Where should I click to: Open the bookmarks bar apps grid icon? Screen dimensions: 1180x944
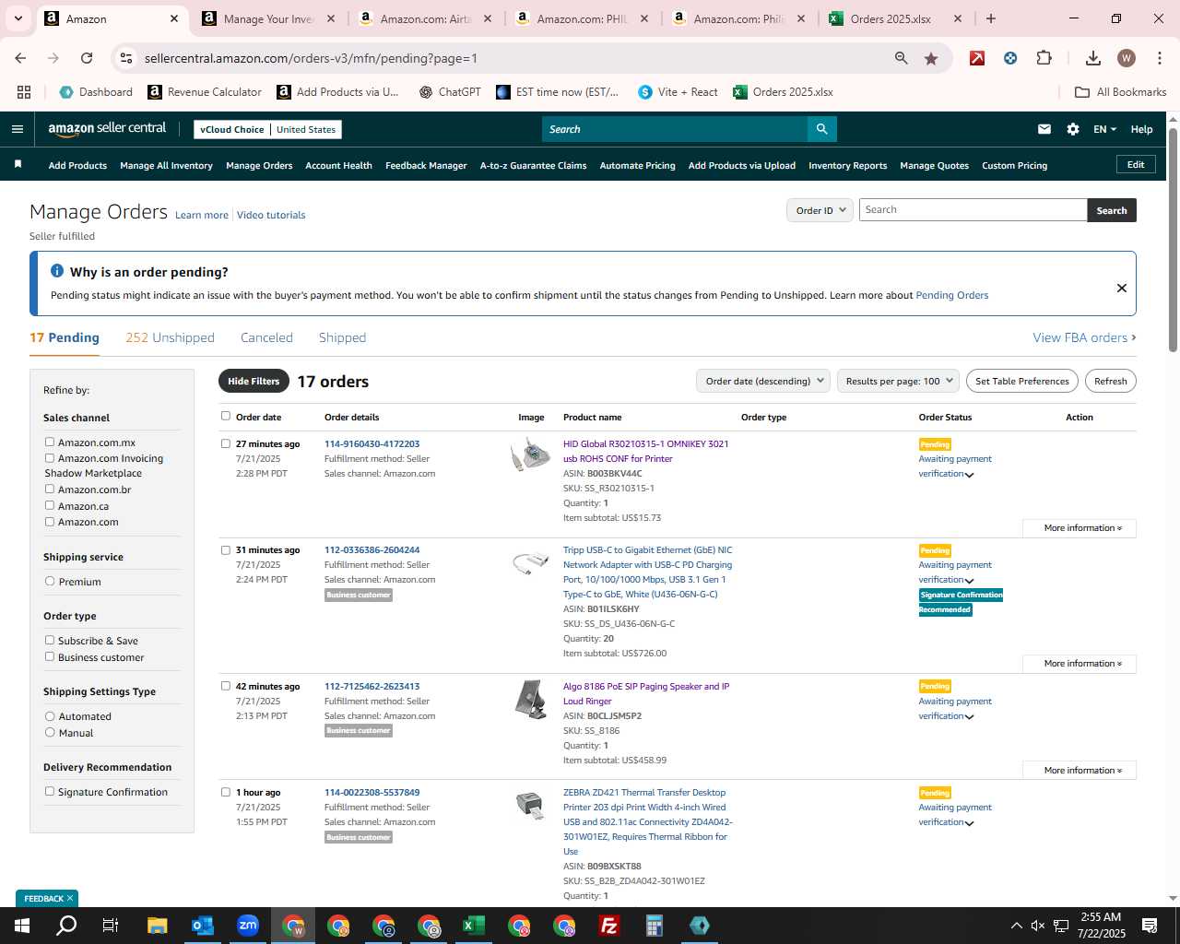[x=24, y=92]
